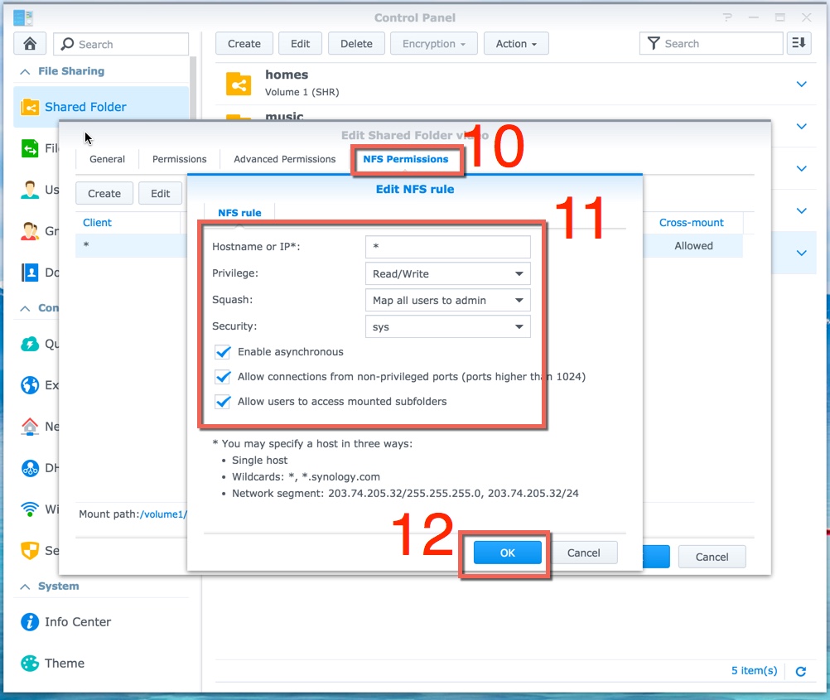The width and height of the screenshot is (830, 700).
Task: Switch to the Advanced Permissions tab
Action: 284,159
